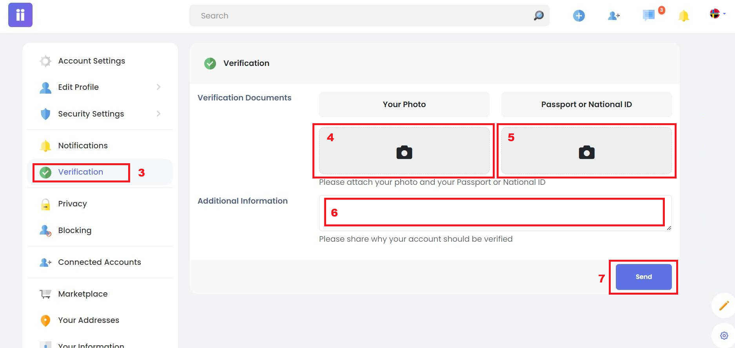Viewport: 735px width, 348px height.
Task: Click the camera icon under Your Photo
Action: click(404, 152)
